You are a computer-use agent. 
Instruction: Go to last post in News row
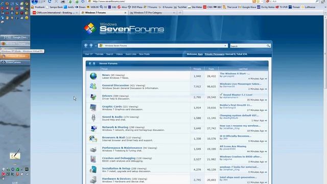pyautogui.click(x=266, y=79)
